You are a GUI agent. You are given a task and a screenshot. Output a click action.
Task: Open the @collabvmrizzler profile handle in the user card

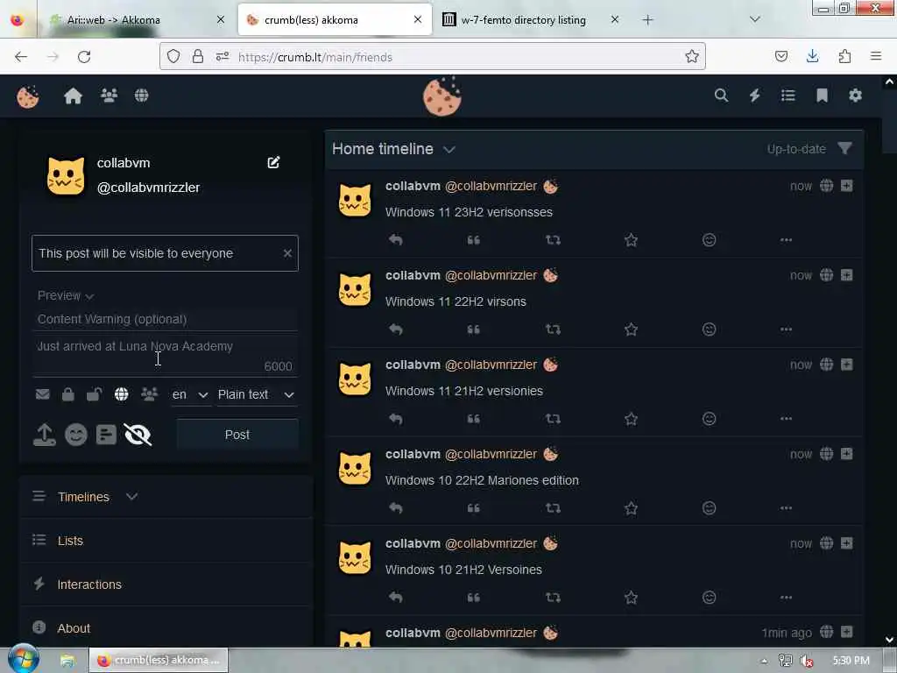(x=148, y=188)
